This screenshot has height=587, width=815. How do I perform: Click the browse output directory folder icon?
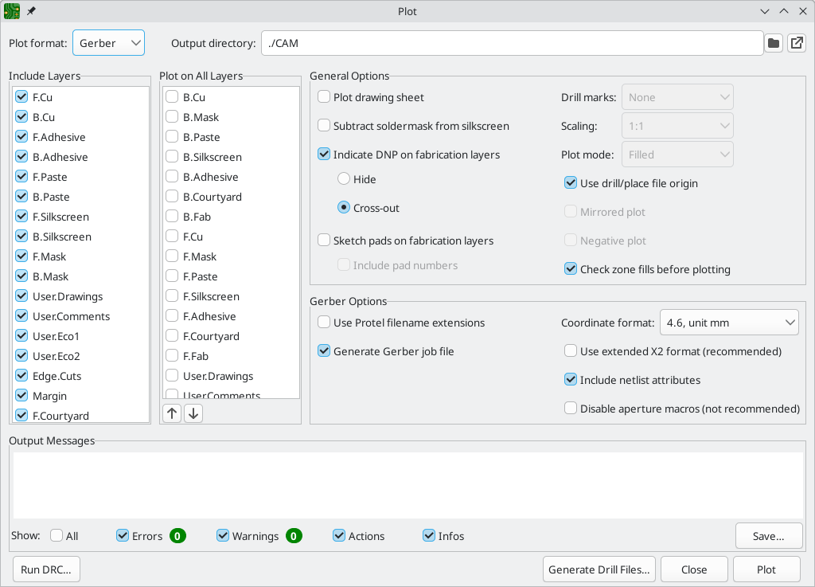tap(773, 44)
